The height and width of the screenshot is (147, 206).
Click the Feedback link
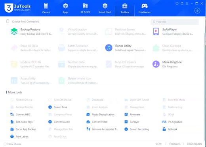pyautogui.click(x=174, y=144)
